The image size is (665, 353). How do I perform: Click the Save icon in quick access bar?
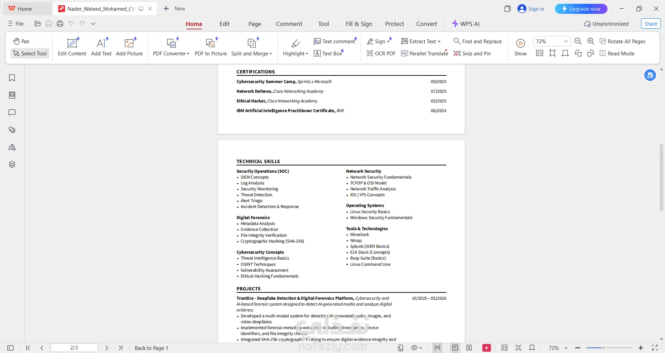pos(49,24)
